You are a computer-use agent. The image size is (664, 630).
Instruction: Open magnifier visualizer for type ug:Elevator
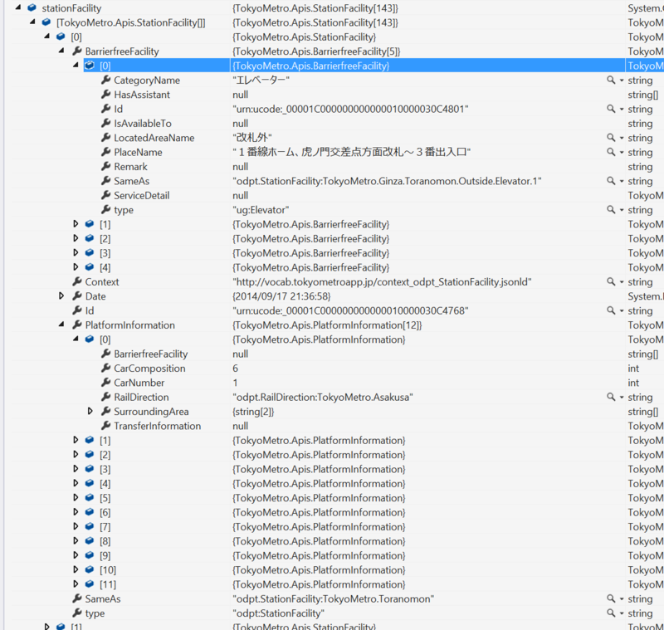(x=611, y=209)
